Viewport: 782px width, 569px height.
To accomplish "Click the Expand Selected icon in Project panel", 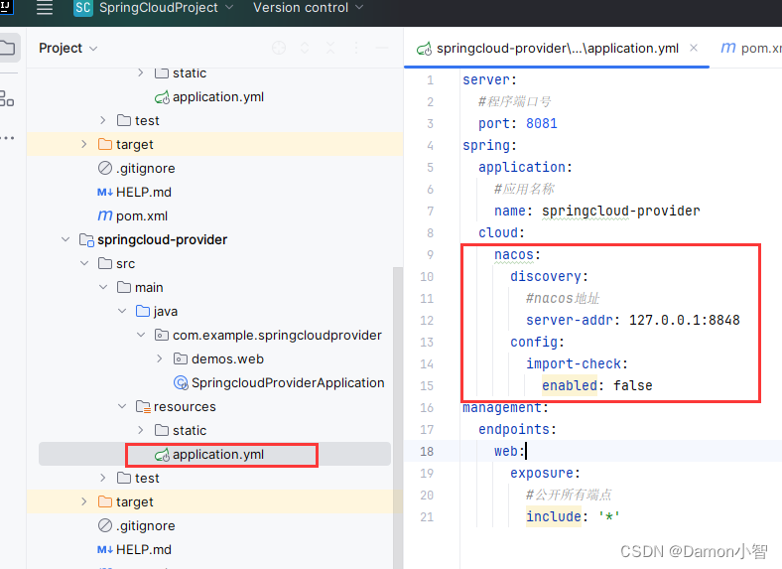I will (x=305, y=48).
